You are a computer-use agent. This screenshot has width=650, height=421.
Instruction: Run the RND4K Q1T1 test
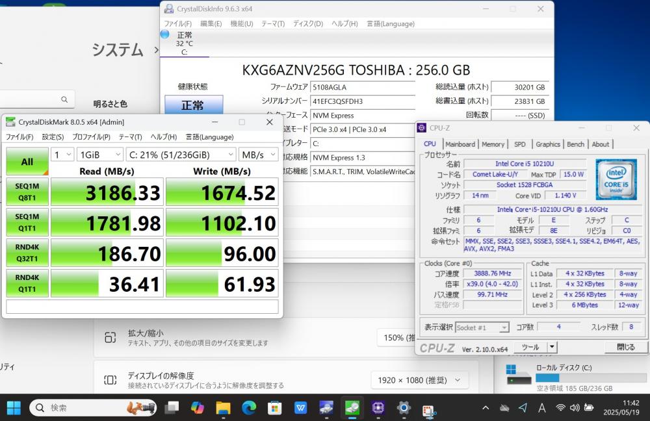pos(27,283)
